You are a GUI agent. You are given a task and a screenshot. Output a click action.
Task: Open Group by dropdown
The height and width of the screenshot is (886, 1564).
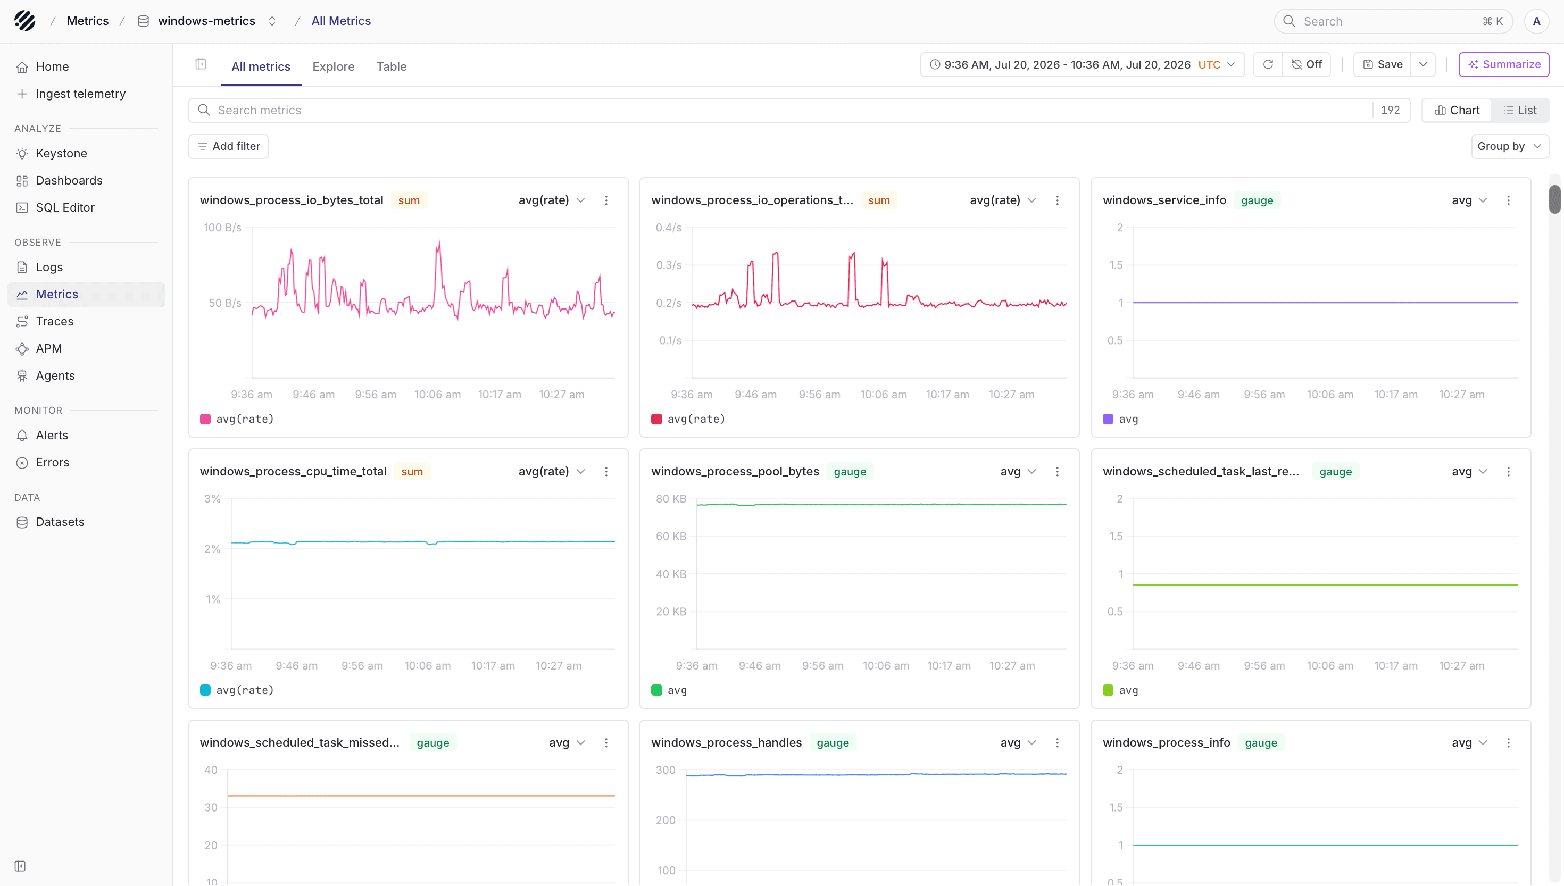click(1510, 146)
